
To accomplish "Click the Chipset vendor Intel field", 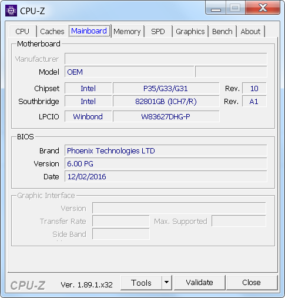I will (88, 88).
